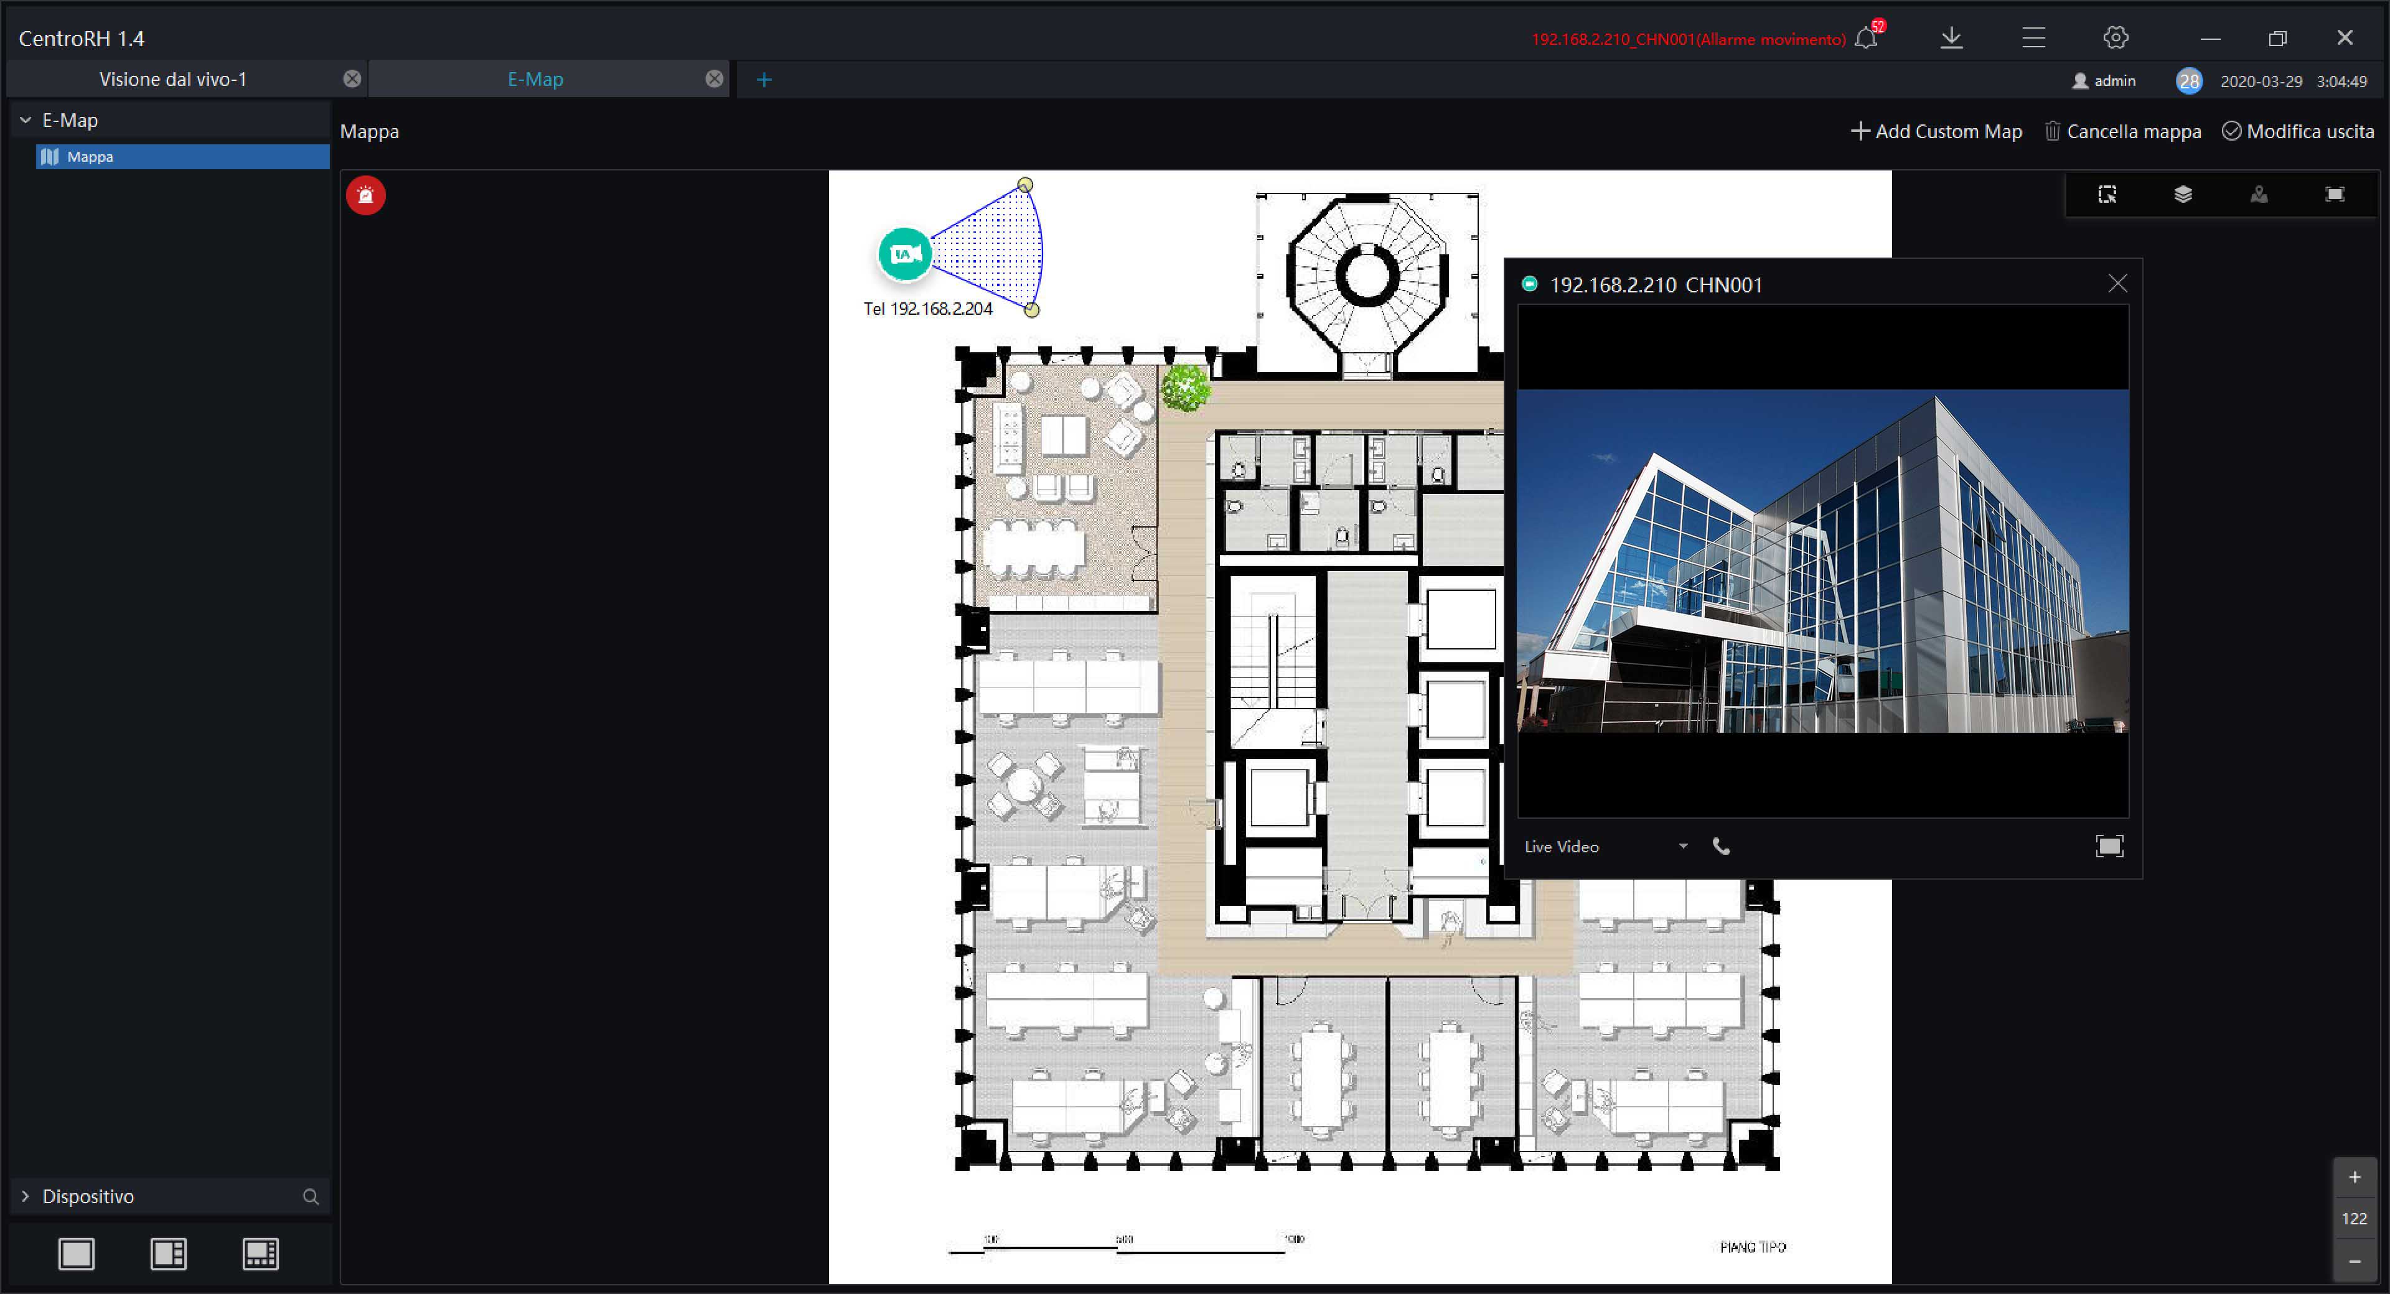Zoom in map with plus button
The height and width of the screenshot is (1294, 2390).
click(2354, 1177)
